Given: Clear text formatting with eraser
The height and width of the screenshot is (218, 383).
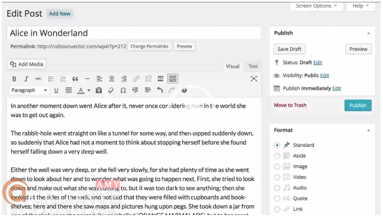Looking at the screenshot, I should (x=111, y=90).
